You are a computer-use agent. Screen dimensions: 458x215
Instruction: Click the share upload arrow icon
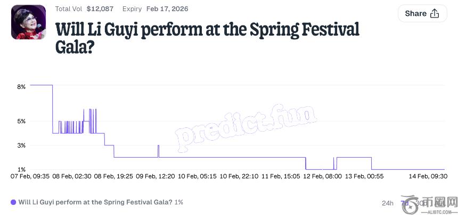[435, 14]
